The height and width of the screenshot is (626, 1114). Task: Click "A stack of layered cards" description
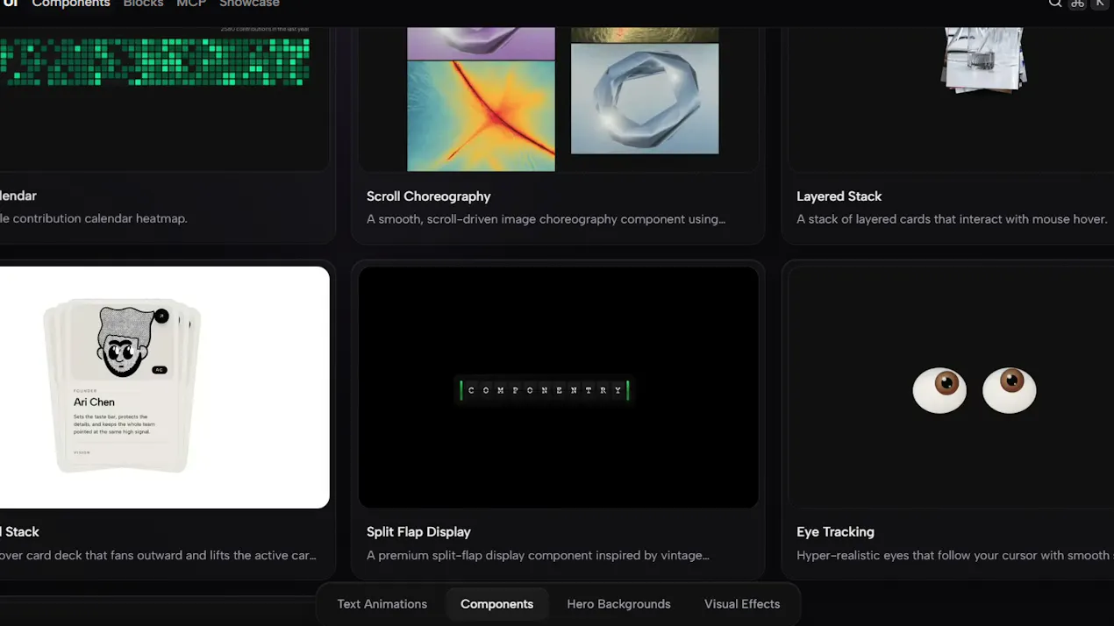(x=952, y=219)
